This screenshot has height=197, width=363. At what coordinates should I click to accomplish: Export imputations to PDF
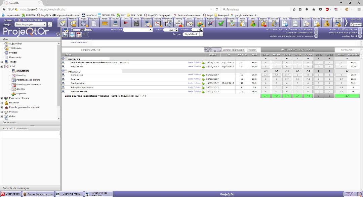coord(79,34)
